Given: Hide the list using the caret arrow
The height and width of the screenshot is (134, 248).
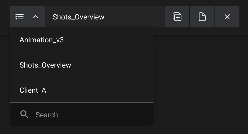Looking at the screenshot, I should (36, 17).
